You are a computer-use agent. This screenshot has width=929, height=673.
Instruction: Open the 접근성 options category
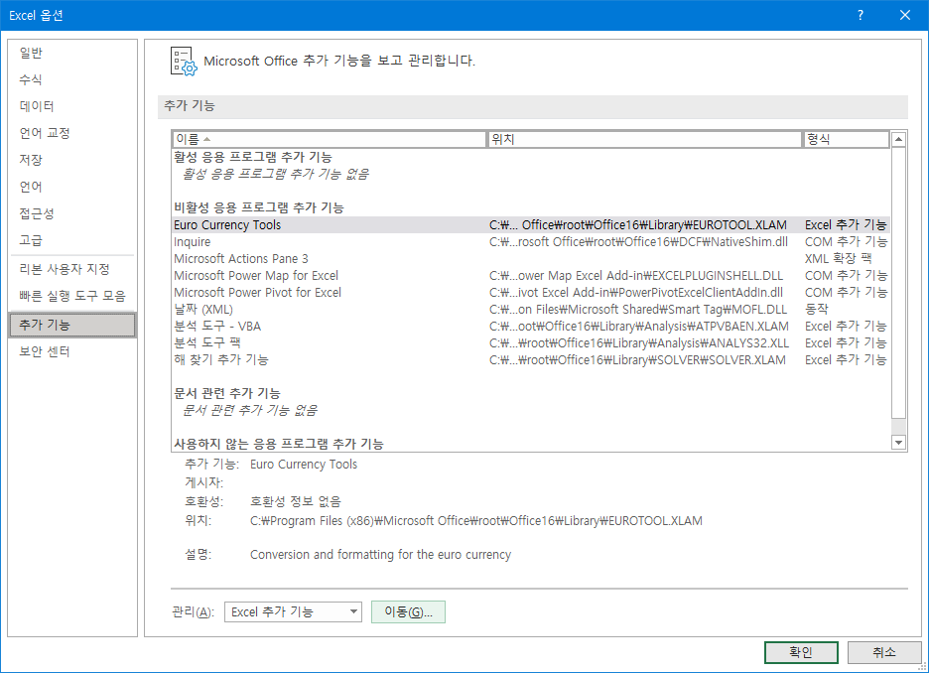coord(72,213)
